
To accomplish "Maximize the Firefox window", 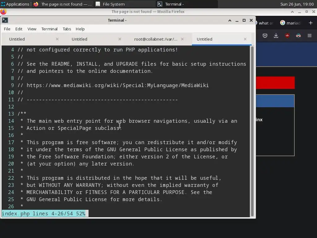I will [306, 12].
